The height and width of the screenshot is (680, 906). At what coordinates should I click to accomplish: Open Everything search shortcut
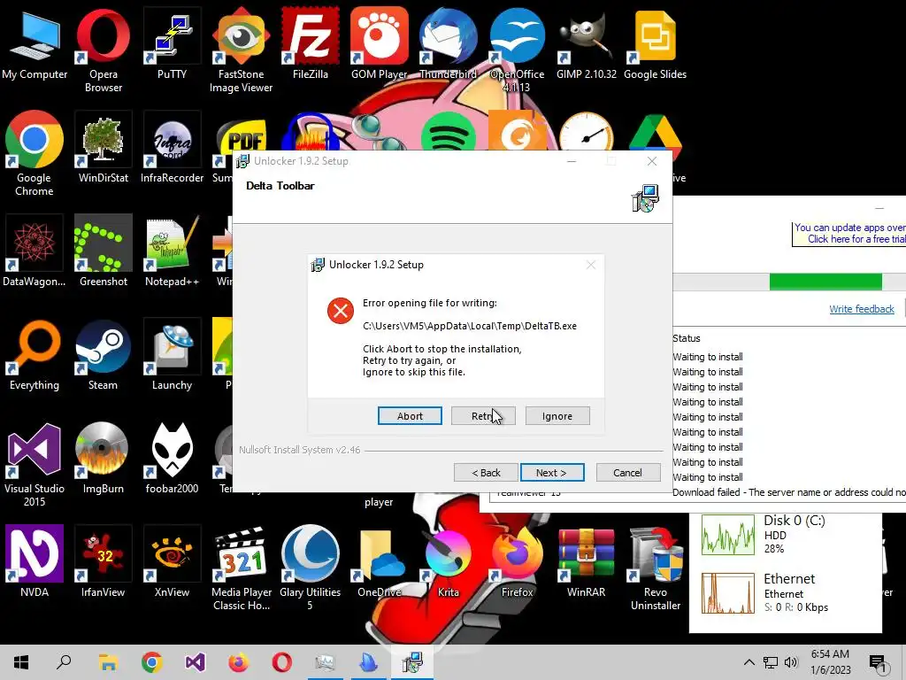(35, 354)
